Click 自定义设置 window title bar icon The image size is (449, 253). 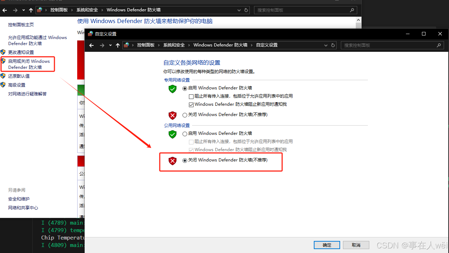pos(90,34)
